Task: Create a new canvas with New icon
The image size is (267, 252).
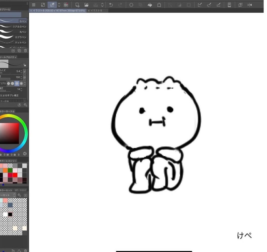Action: point(77,5)
